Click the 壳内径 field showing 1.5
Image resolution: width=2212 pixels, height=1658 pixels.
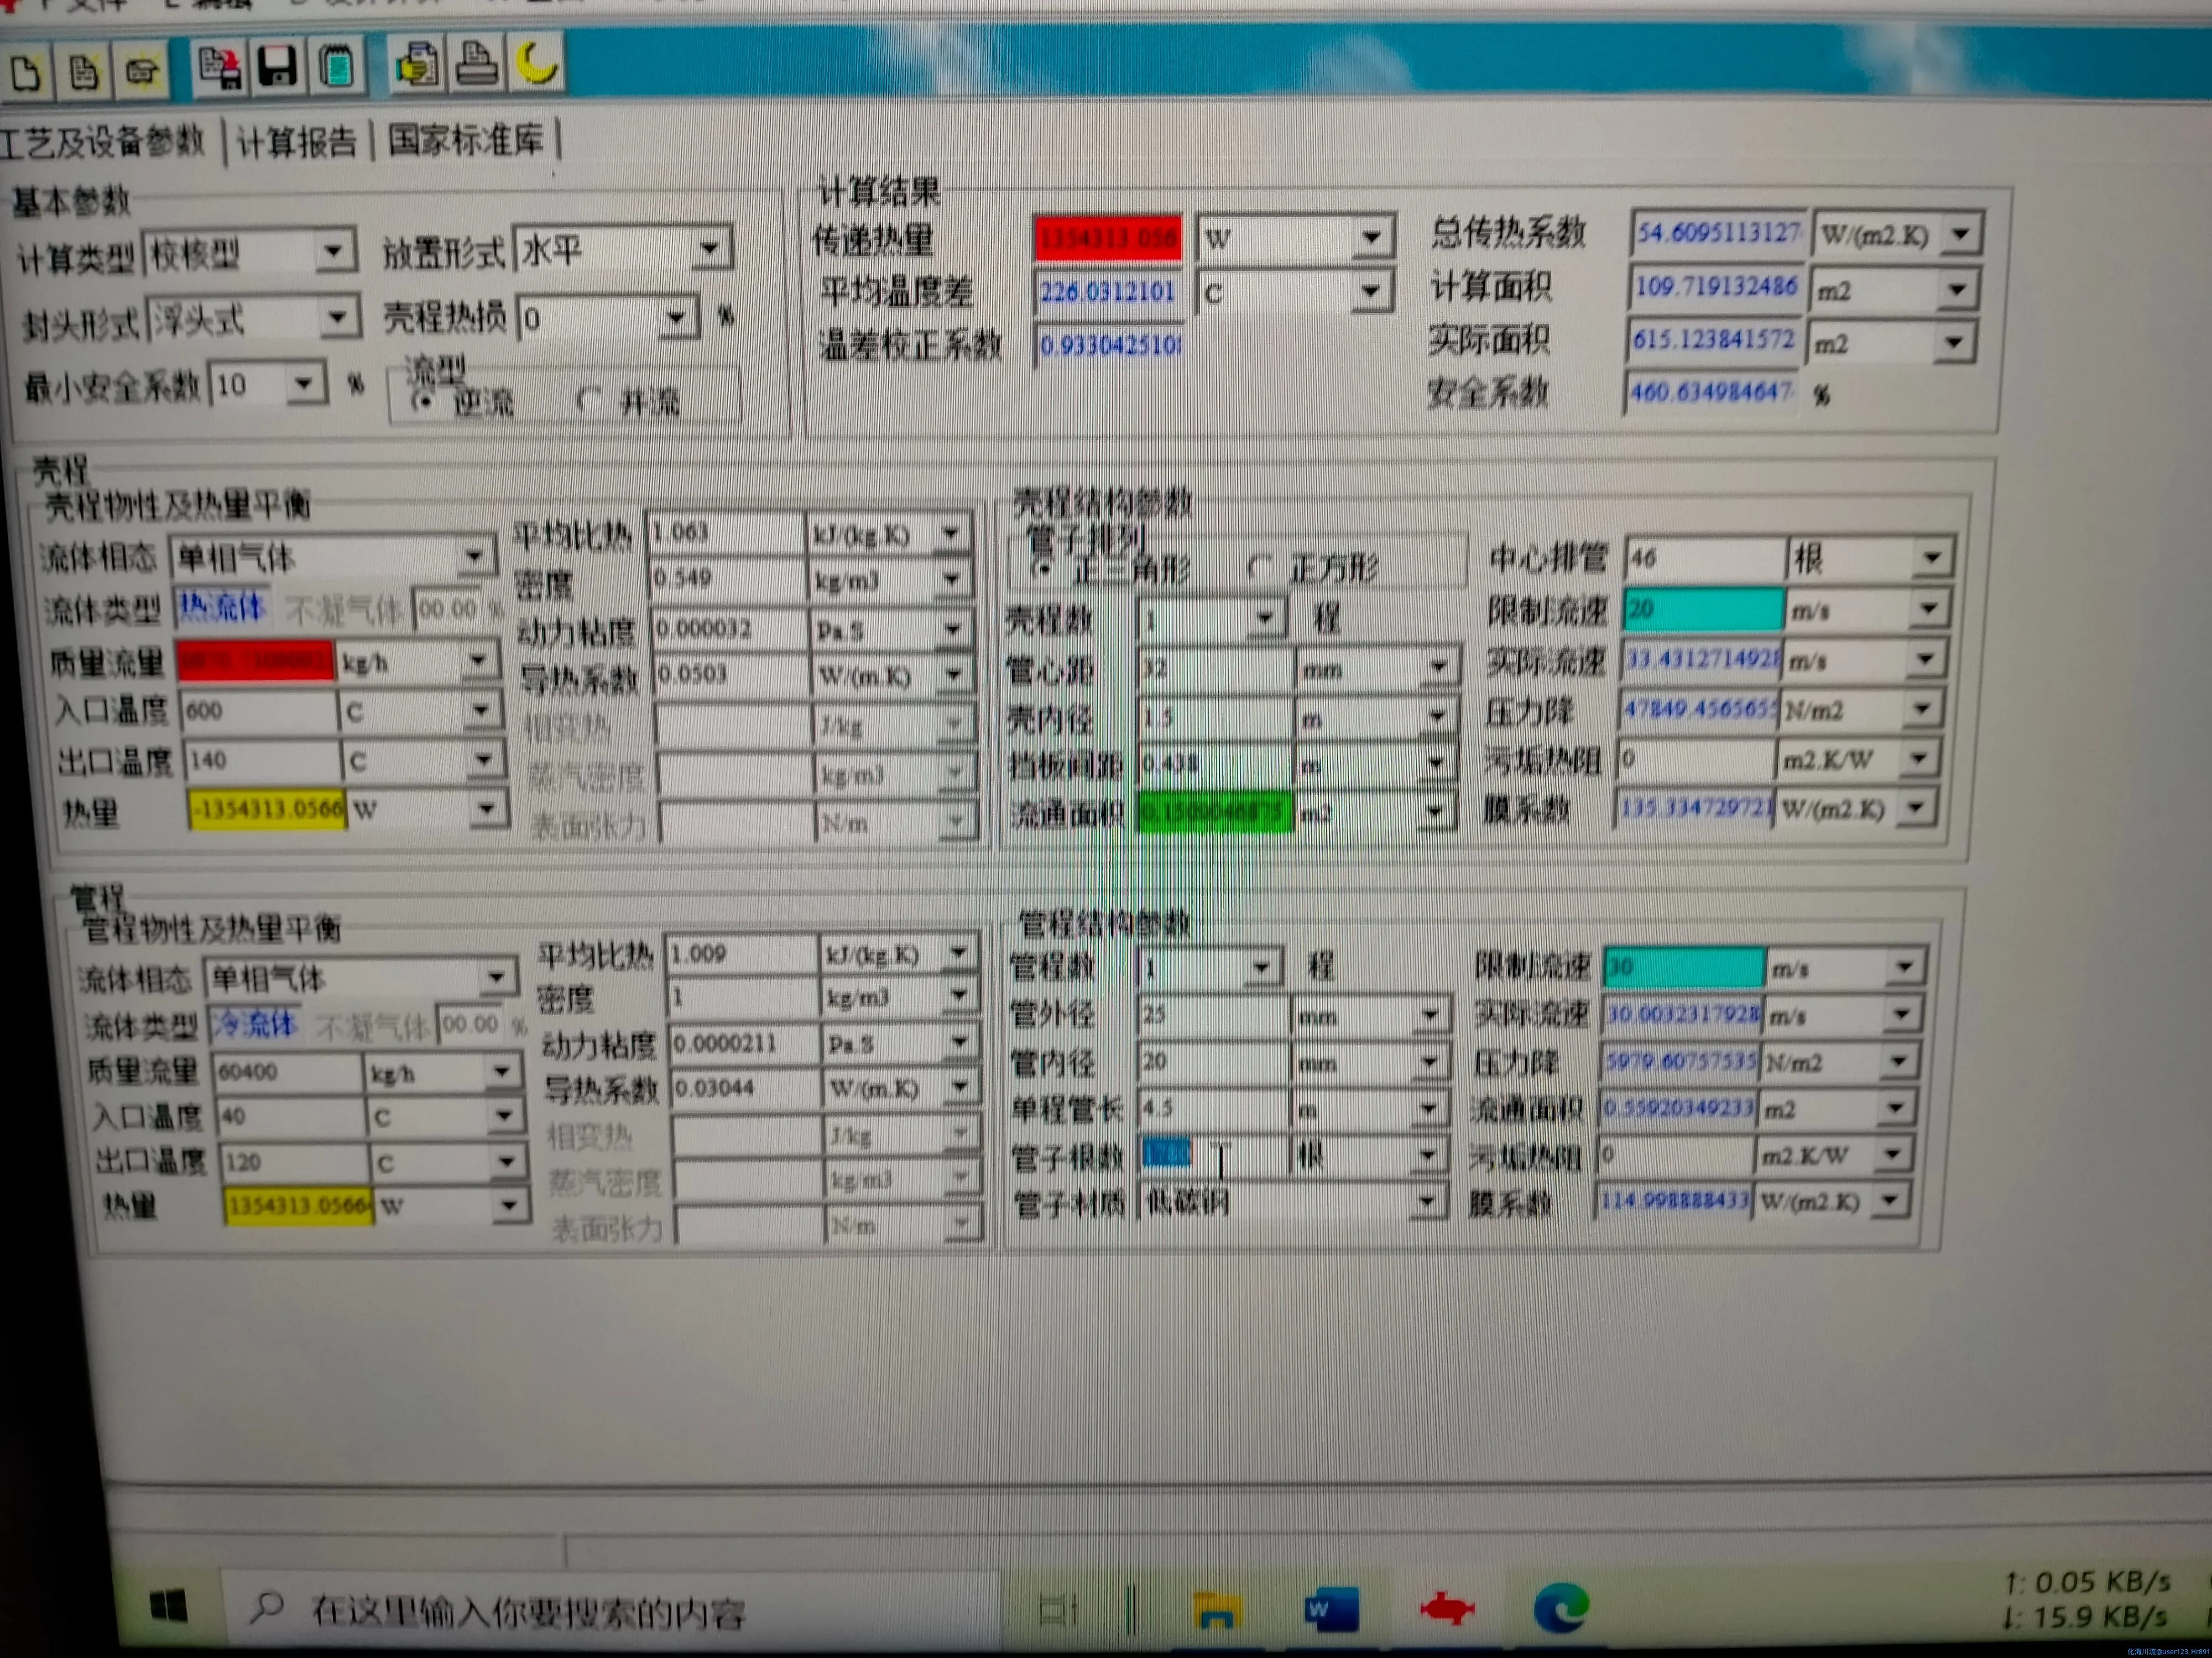point(1215,718)
